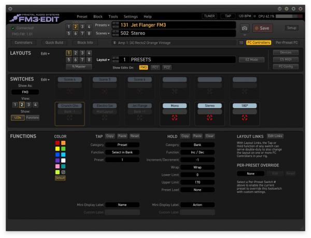Switch to the Controllers tab
Image resolution: width=311 pixels, height=238 pixels.
[23, 43]
